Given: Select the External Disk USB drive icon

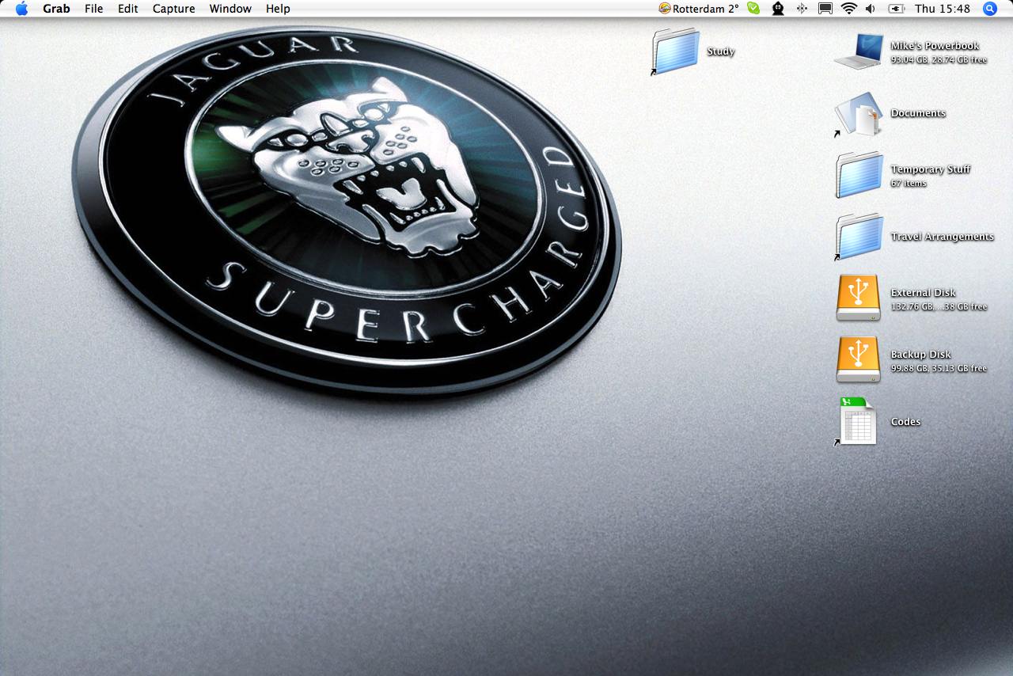Looking at the screenshot, I should 859,298.
